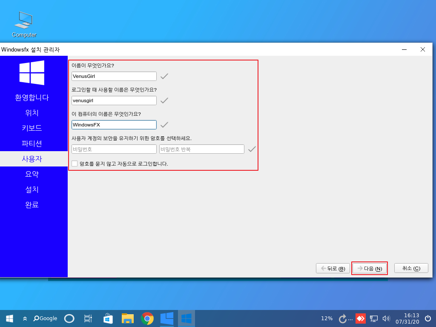Image resolution: width=436 pixels, height=327 pixels.
Task: Click the power button tray icon
Action: [x=428, y=318]
